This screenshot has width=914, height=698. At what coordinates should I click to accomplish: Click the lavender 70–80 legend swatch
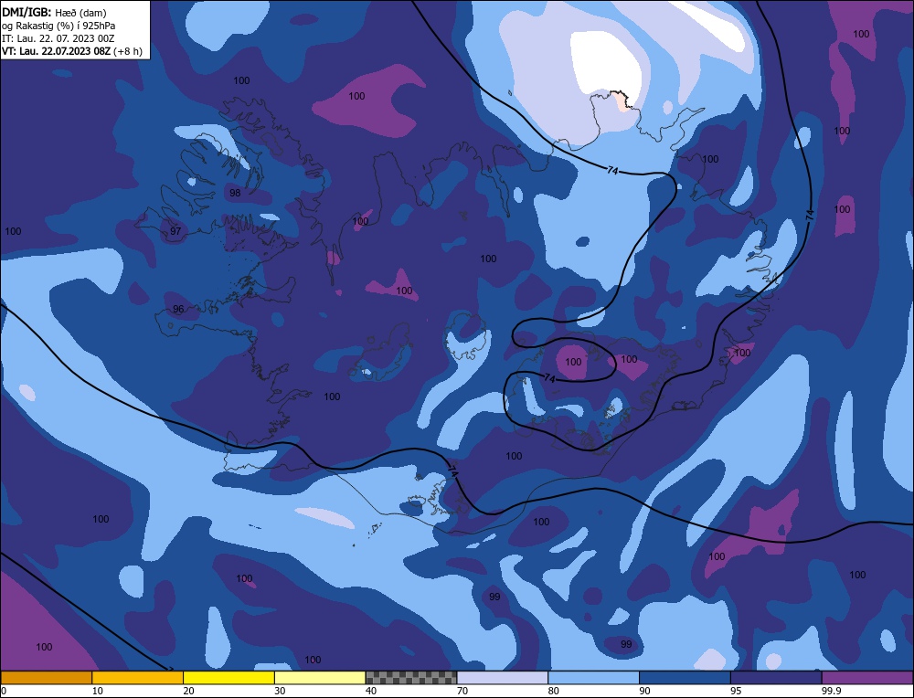point(503,677)
